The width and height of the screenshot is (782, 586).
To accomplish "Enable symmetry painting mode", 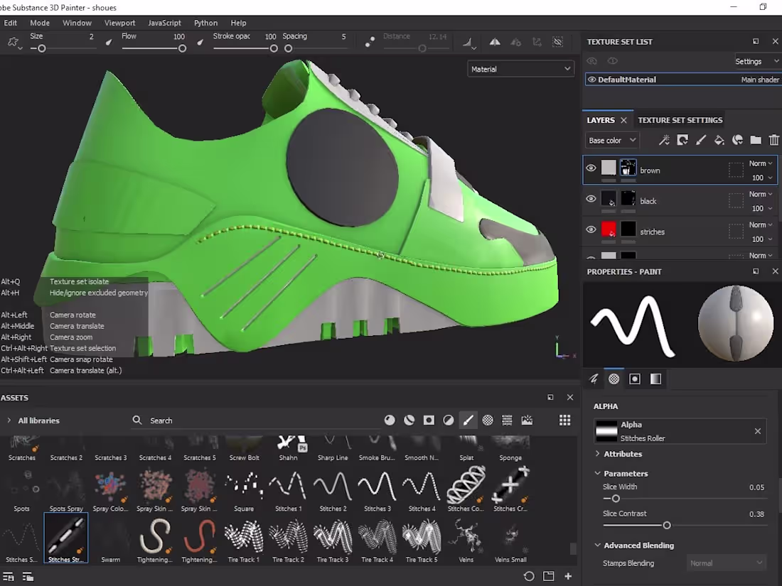I will [x=495, y=42].
